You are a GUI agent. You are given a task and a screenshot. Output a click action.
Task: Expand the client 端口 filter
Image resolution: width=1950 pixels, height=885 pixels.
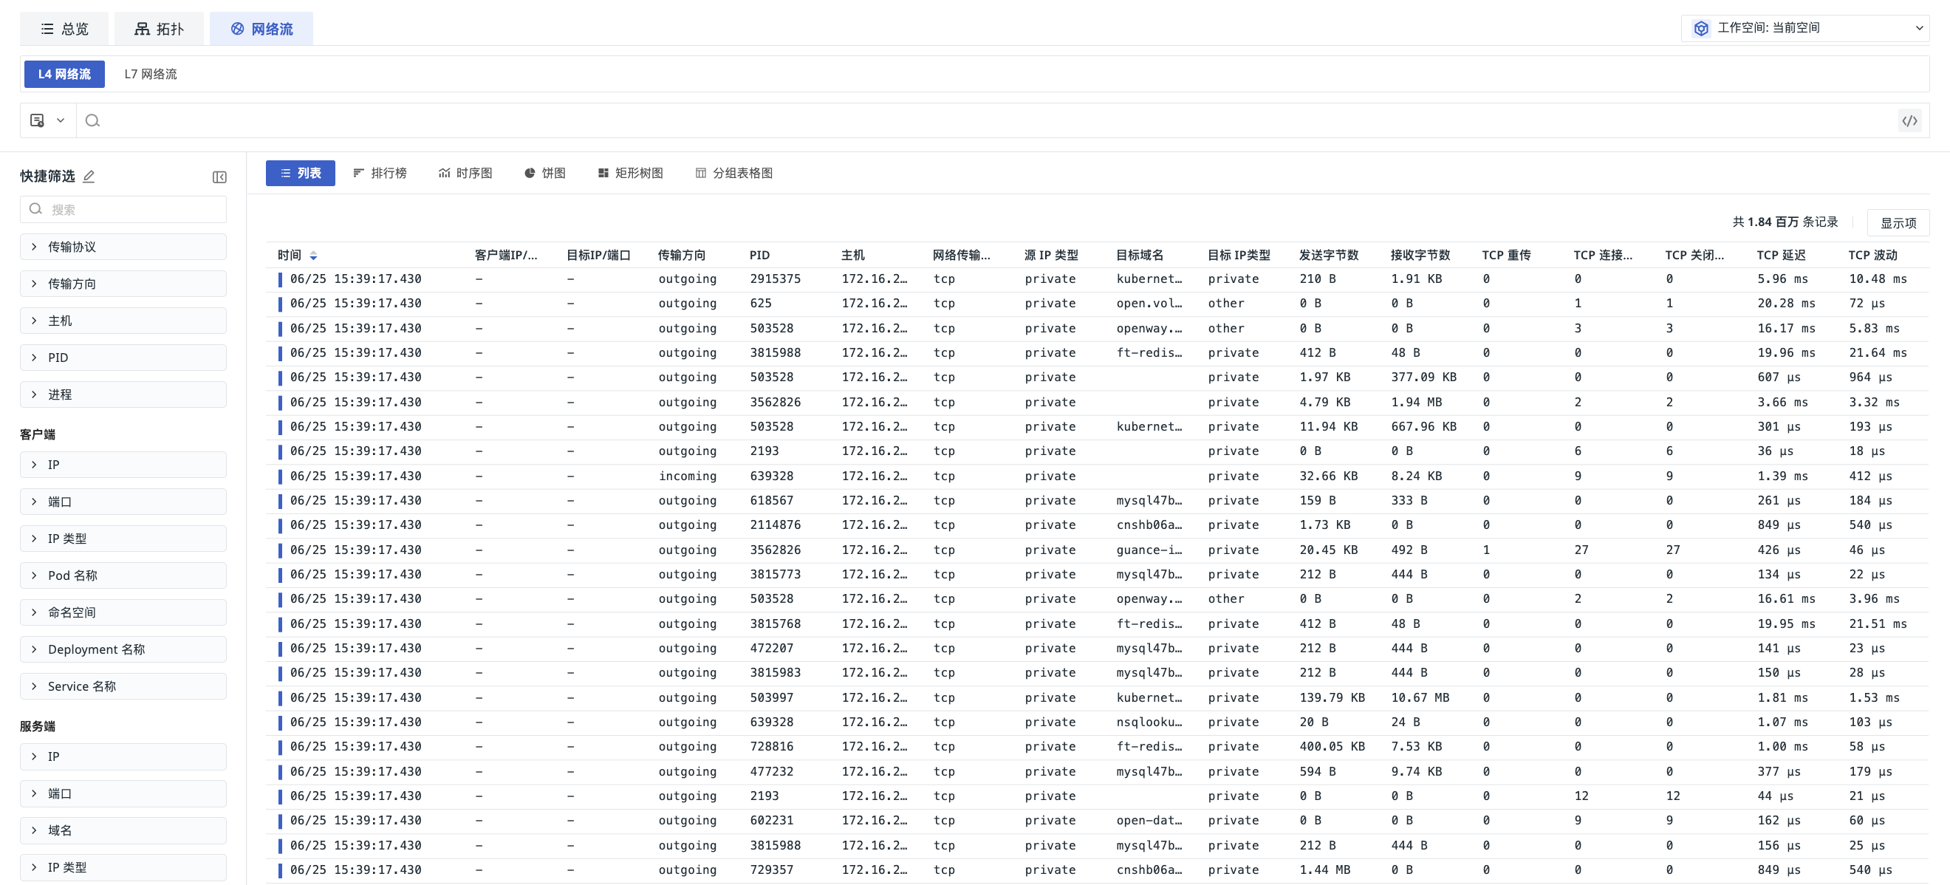pyautogui.click(x=123, y=502)
